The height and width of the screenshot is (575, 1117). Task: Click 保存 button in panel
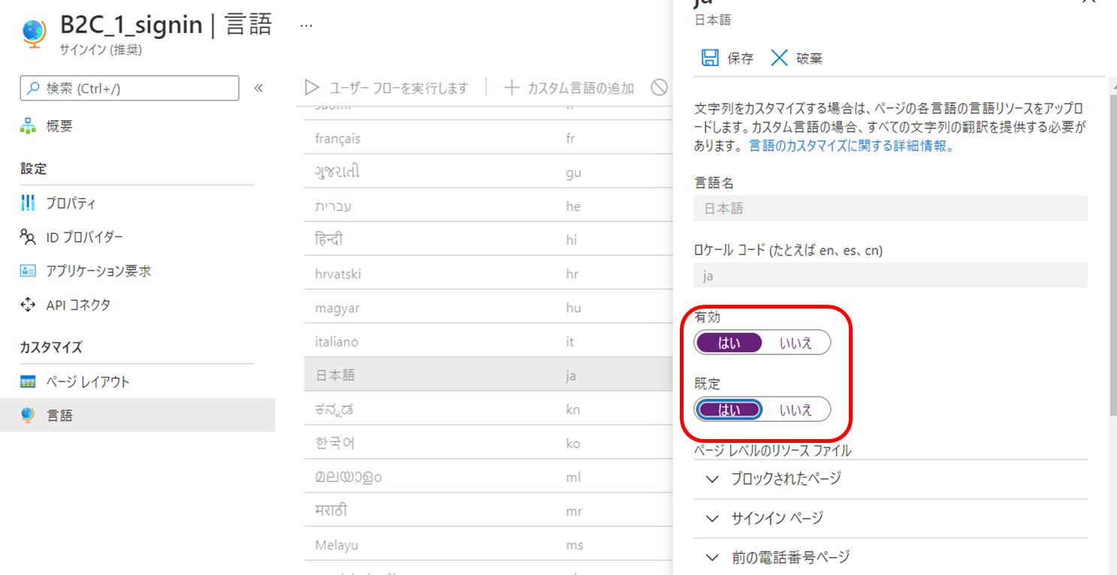[x=727, y=58]
